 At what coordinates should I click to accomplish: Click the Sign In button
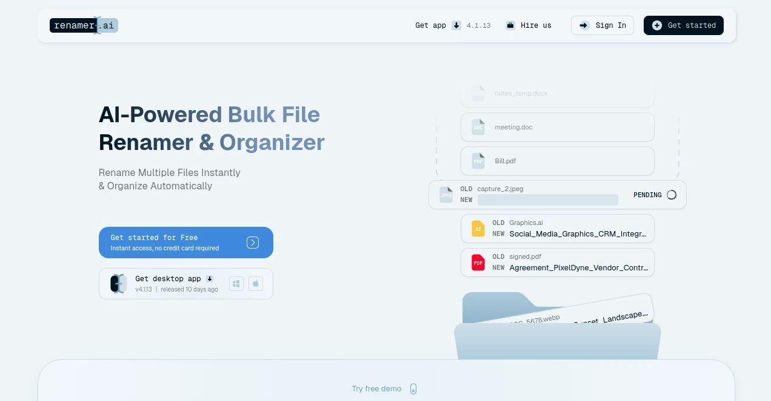[x=602, y=25]
